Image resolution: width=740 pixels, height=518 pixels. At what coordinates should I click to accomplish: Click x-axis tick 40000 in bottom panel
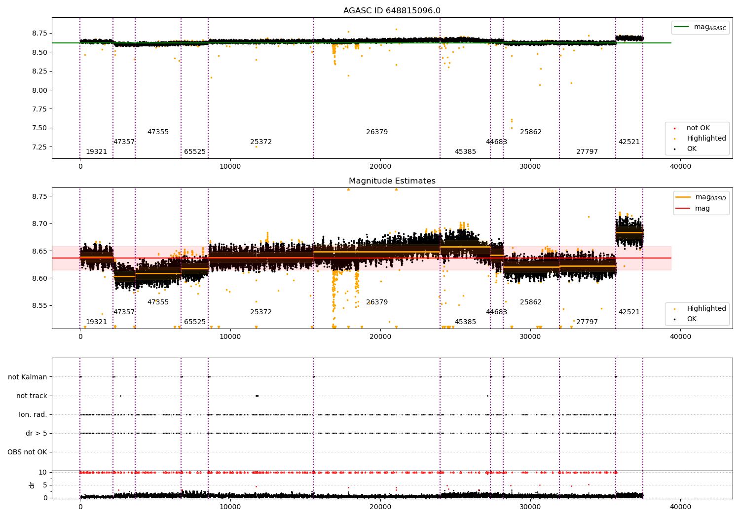(680, 507)
